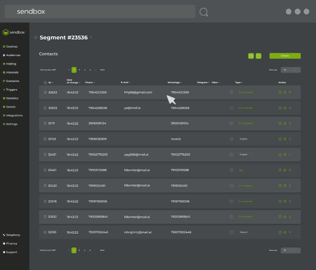Click the edit icon next to the segment title
The height and width of the screenshot is (270, 316).
click(x=91, y=37)
